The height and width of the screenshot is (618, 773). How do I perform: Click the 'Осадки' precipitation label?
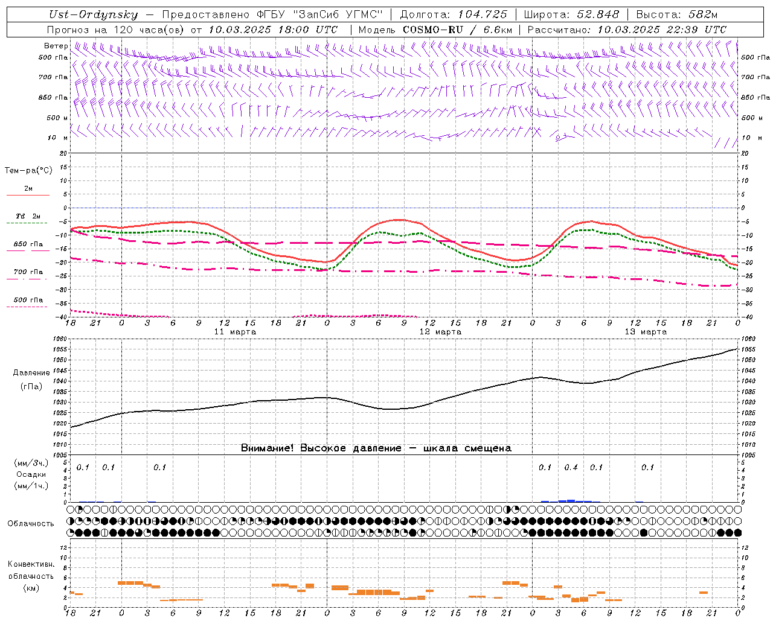pos(32,474)
